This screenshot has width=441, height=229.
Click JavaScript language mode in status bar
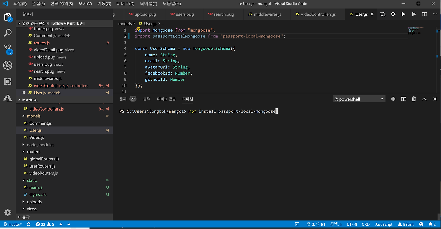click(384, 224)
